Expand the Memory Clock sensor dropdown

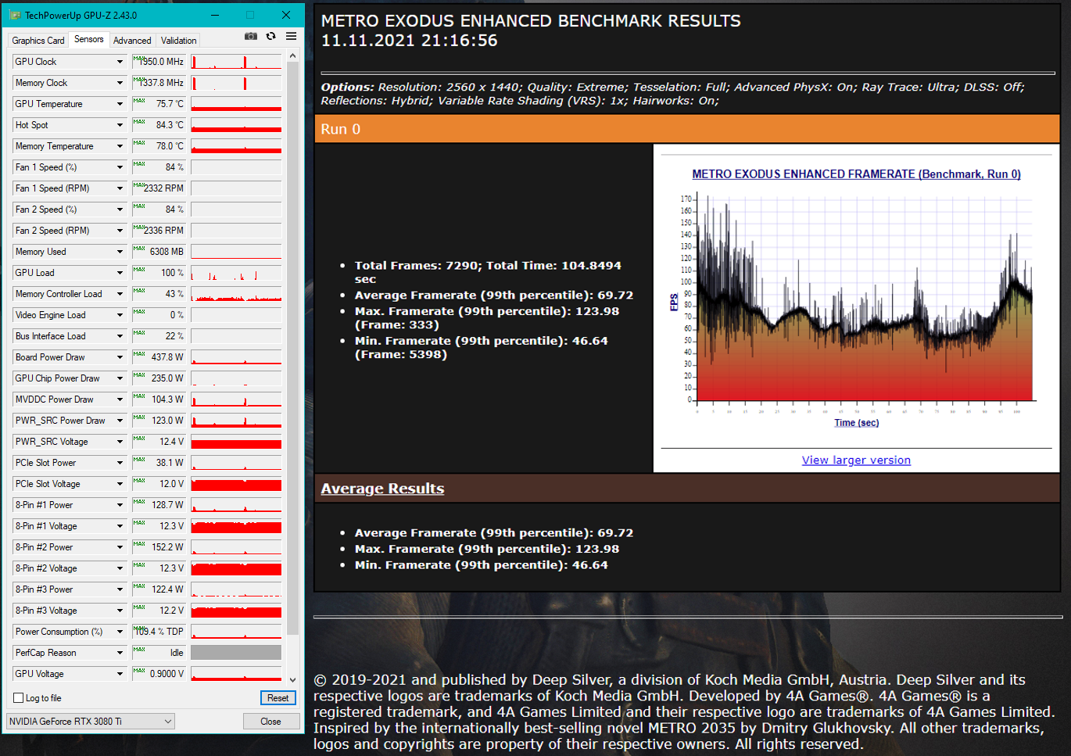[x=120, y=83]
